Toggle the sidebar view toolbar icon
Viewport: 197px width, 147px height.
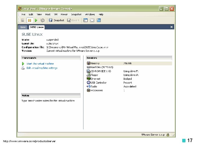[85, 20]
